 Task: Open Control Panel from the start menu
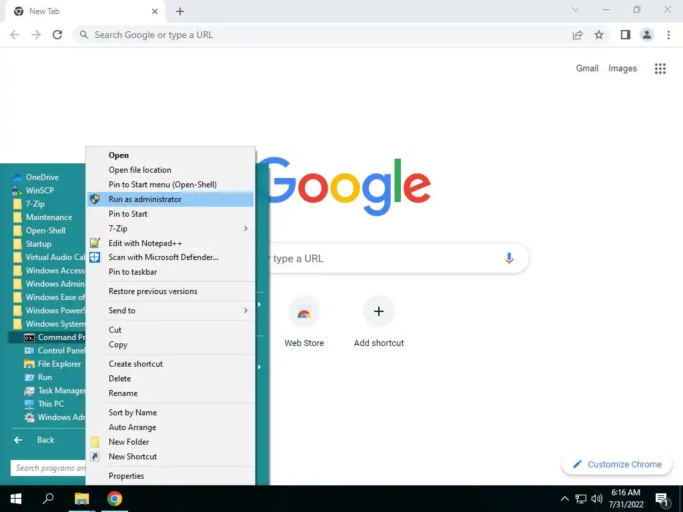coord(54,351)
